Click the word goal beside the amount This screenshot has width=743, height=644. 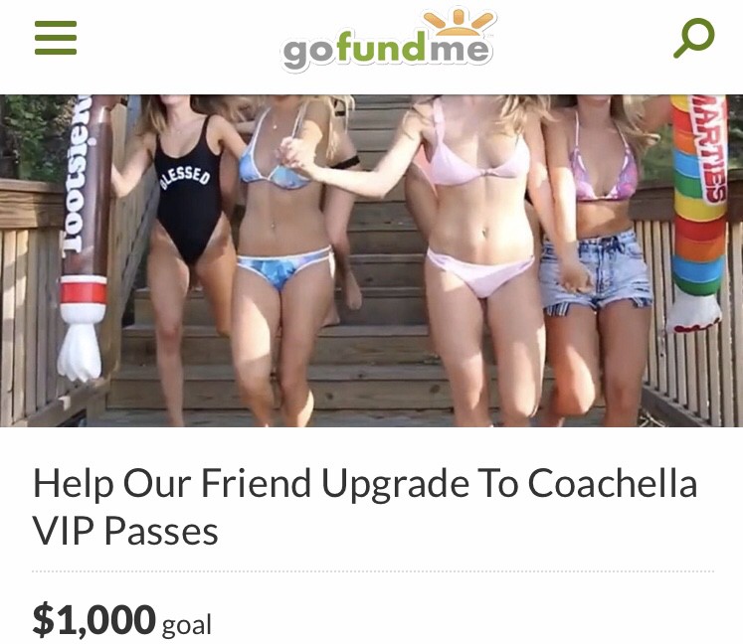point(187,625)
